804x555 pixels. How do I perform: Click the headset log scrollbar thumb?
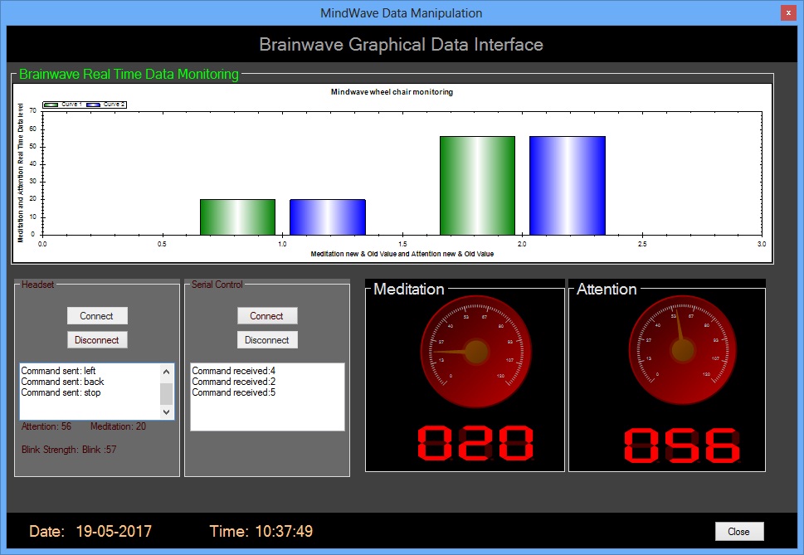click(x=167, y=393)
